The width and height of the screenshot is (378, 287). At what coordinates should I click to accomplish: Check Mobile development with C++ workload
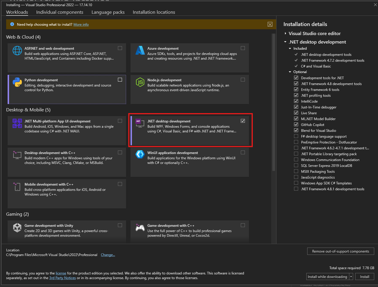pyautogui.click(x=120, y=184)
